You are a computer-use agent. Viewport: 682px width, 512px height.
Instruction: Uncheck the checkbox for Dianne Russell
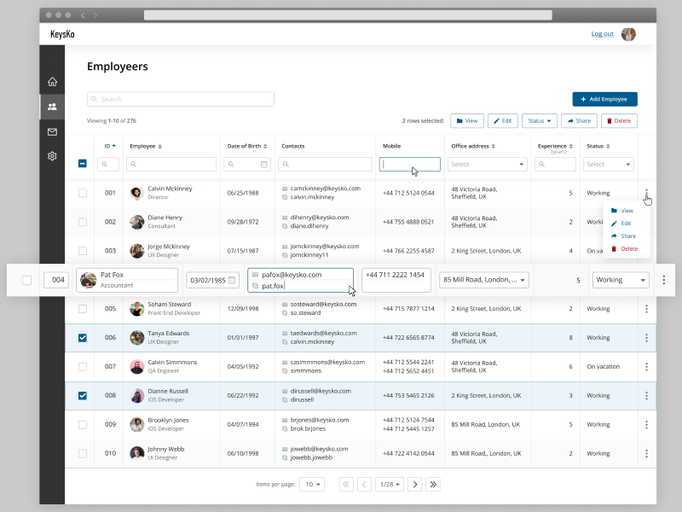point(82,395)
